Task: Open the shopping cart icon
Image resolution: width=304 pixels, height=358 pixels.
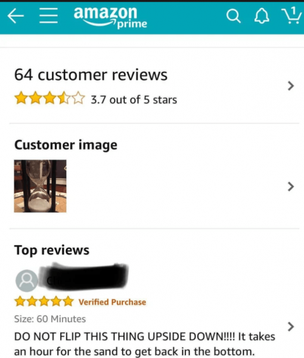Action: coord(291,15)
